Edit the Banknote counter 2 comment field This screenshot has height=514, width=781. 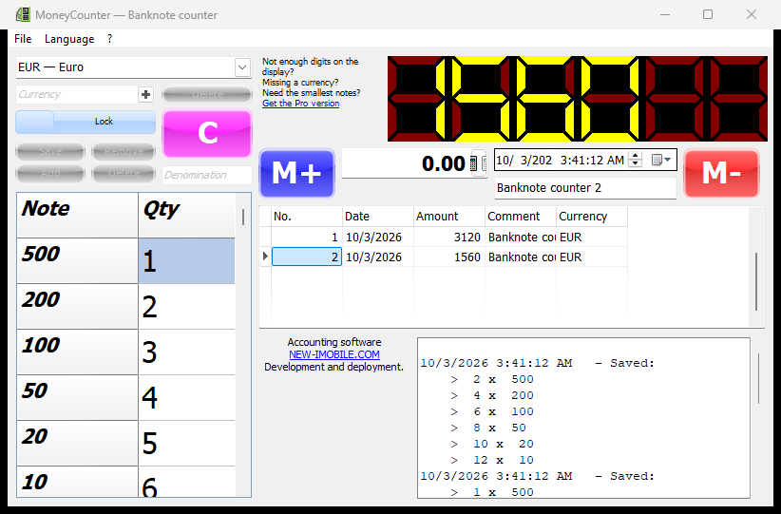(x=585, y=188)
